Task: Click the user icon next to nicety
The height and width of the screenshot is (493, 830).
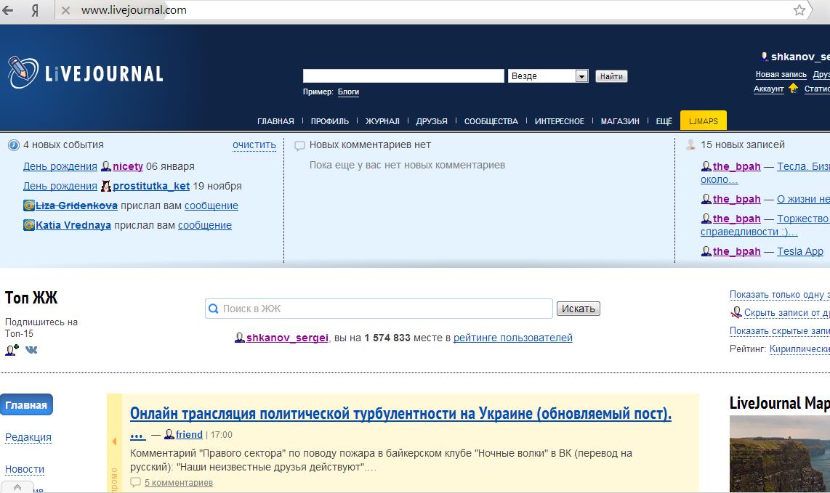Action: [106, 166]
